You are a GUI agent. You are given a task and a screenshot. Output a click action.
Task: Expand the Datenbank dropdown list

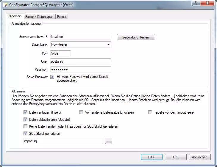click(108, 45)
